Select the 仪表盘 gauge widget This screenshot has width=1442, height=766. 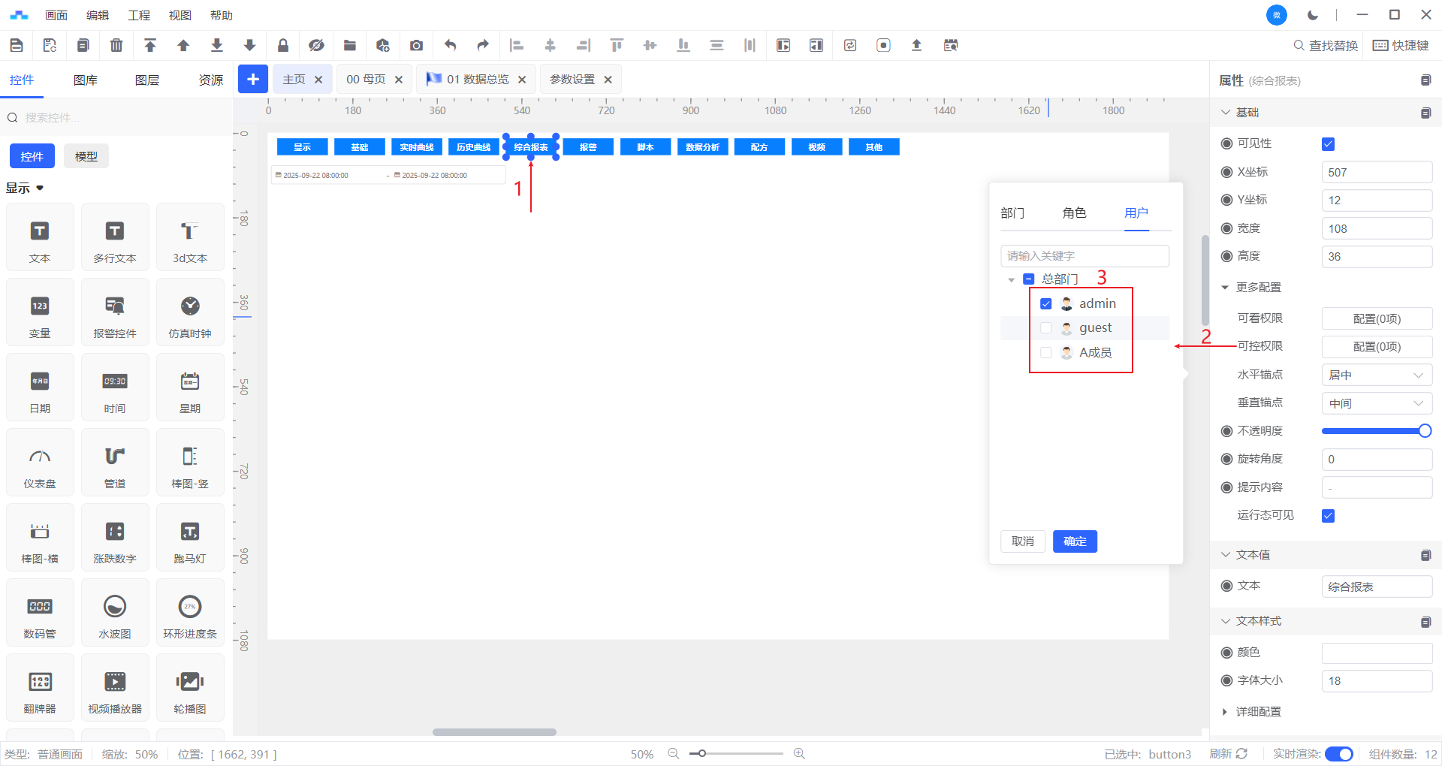[40, 463]
